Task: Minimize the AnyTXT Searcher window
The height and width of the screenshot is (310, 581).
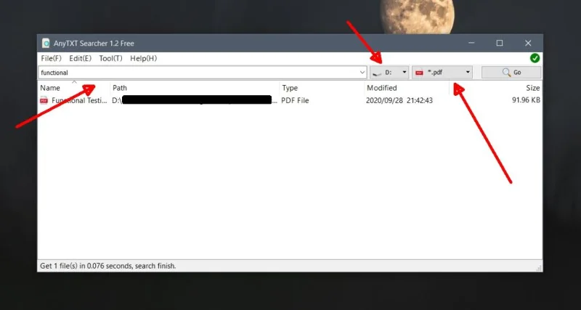Action: coord(471,43)
